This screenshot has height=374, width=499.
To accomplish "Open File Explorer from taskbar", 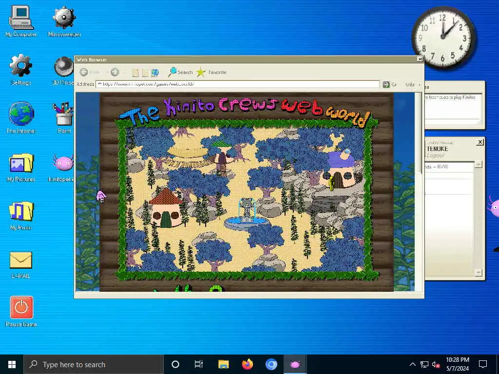I will pos(223,364).
